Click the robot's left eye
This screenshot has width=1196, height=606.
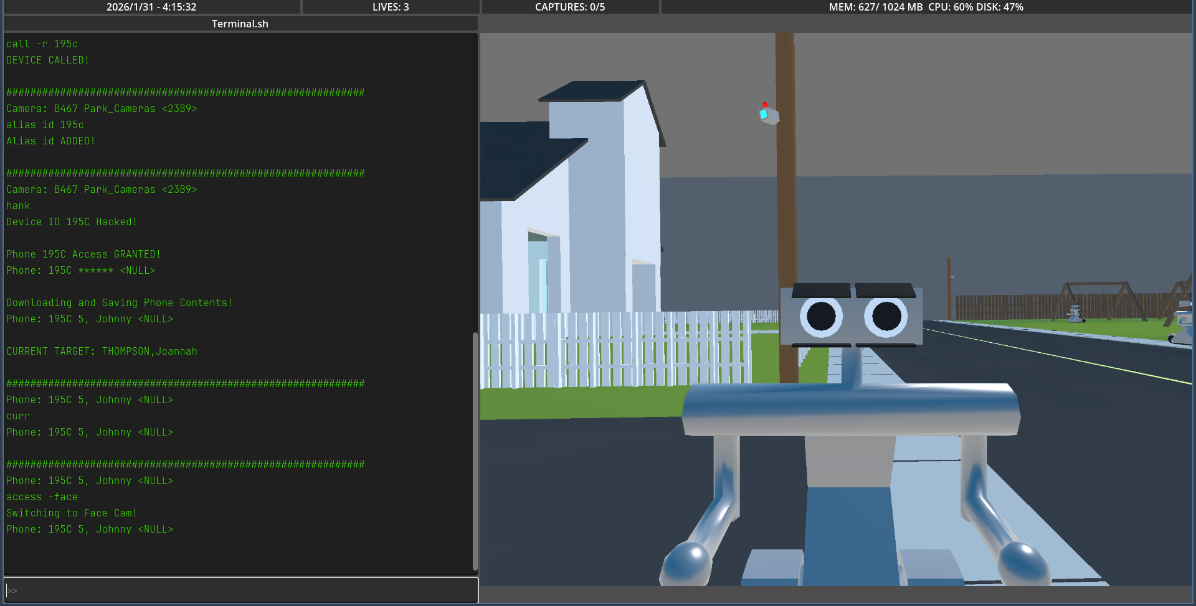pos(821,317)
